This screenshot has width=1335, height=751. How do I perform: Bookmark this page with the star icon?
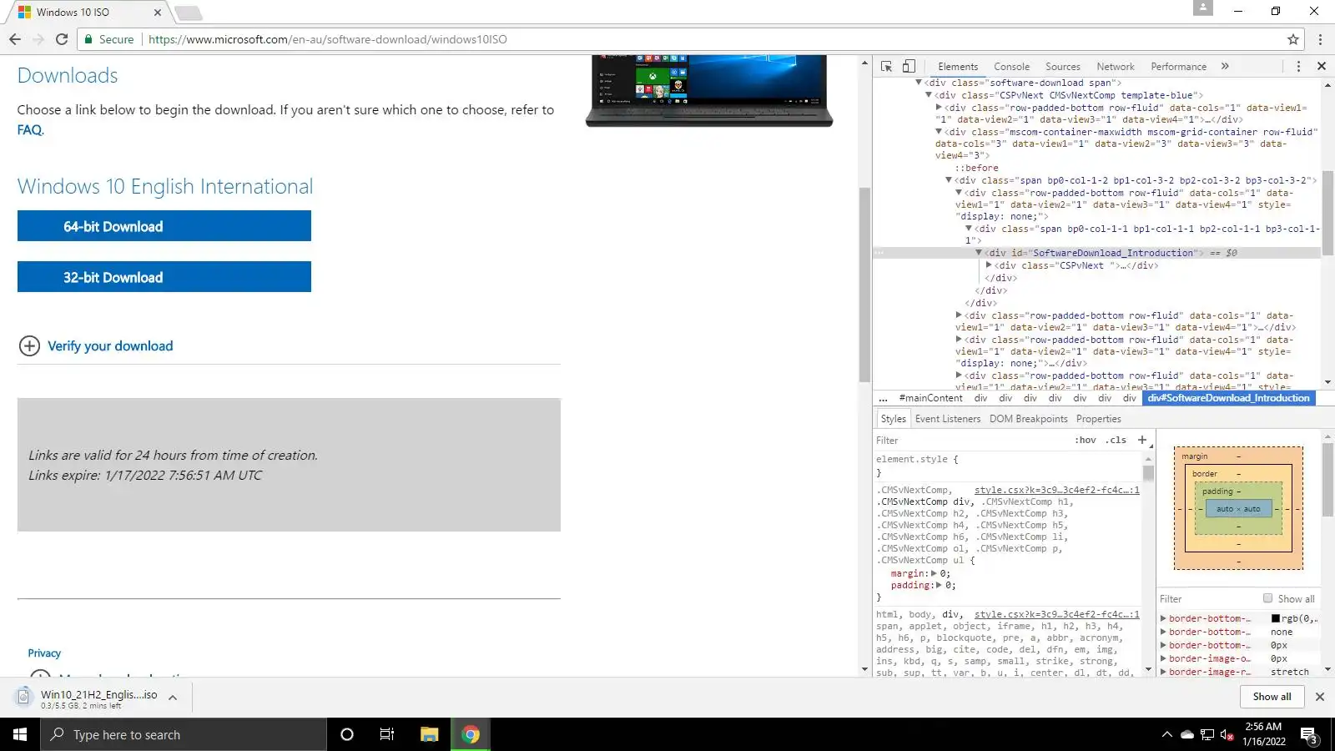(x=1293, y=39)
